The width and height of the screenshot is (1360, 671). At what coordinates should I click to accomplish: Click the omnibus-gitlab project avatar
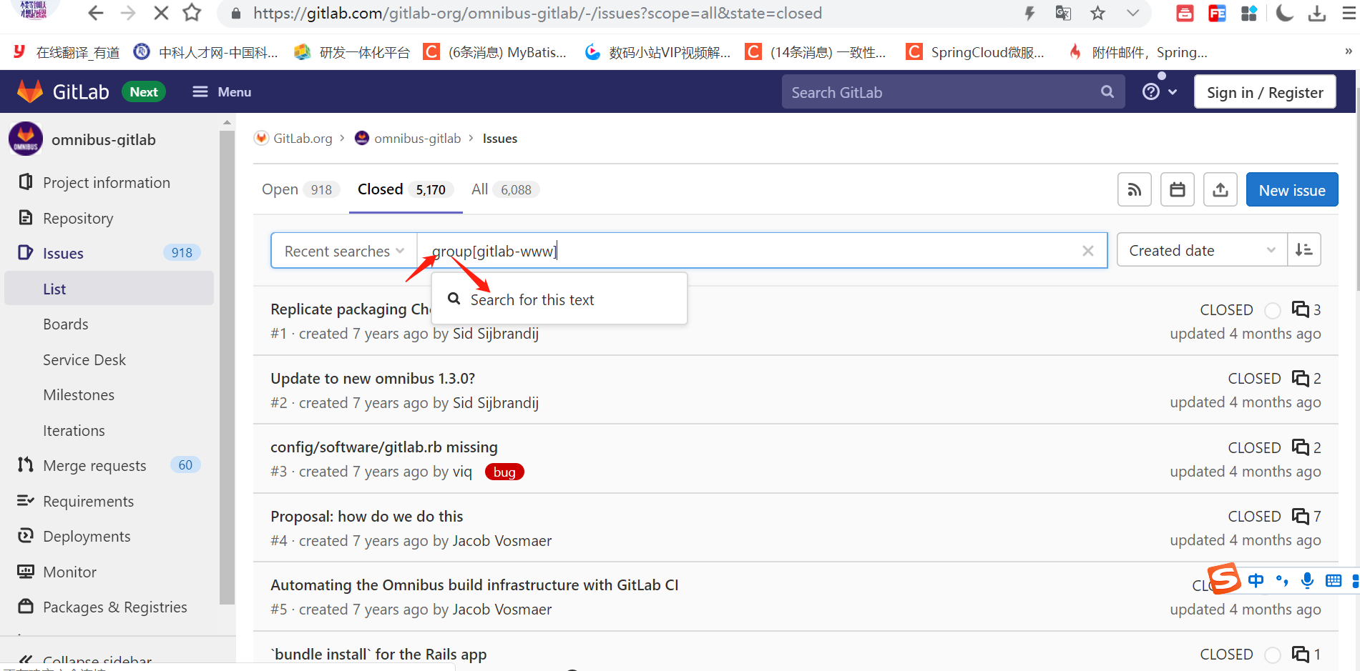[x=26, y=139]
